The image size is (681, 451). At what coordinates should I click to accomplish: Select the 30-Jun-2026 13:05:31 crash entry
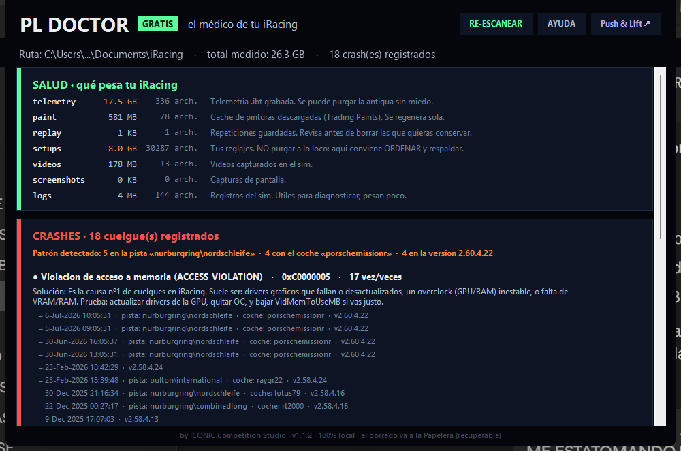(207, 354)
